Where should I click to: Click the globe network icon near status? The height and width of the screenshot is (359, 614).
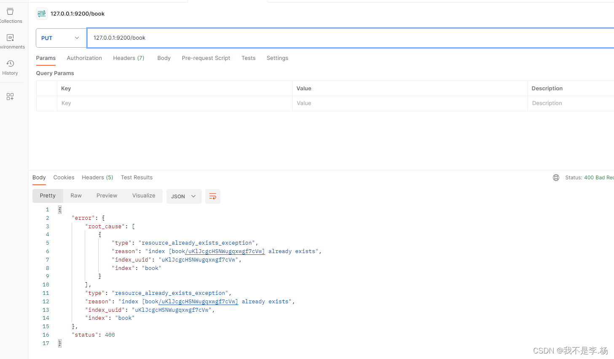pyautogui.click(x=556, y=178)
